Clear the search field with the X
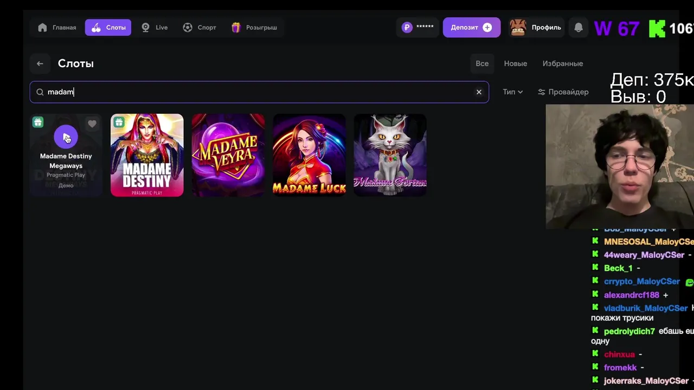The width and height of the screenshot is (694, 390). [479, 92]
